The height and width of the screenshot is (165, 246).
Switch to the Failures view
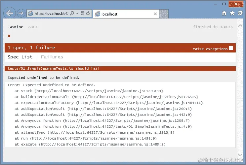point(52,57)
